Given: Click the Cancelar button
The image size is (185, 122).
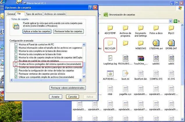Looking at the screenshot, I should (x=72, y=97).
